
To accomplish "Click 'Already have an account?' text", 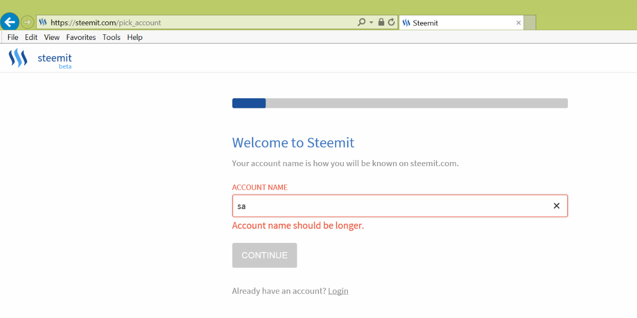I will point(279,291).
